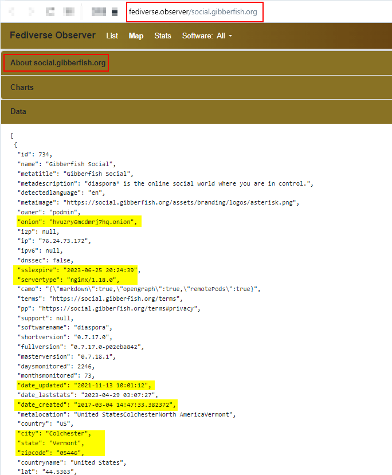Click the fullversion 0.7.17.0-p02eba842 line
392x475 pixels.
(81, 347)
